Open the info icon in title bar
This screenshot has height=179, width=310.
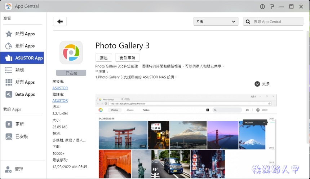point(262,6)
